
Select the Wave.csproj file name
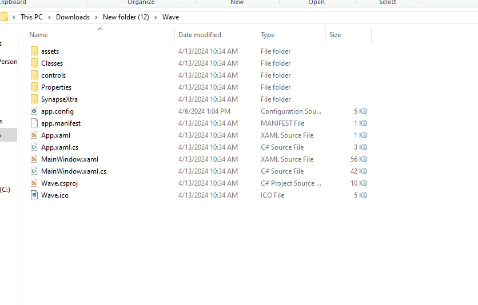(59, 183)
